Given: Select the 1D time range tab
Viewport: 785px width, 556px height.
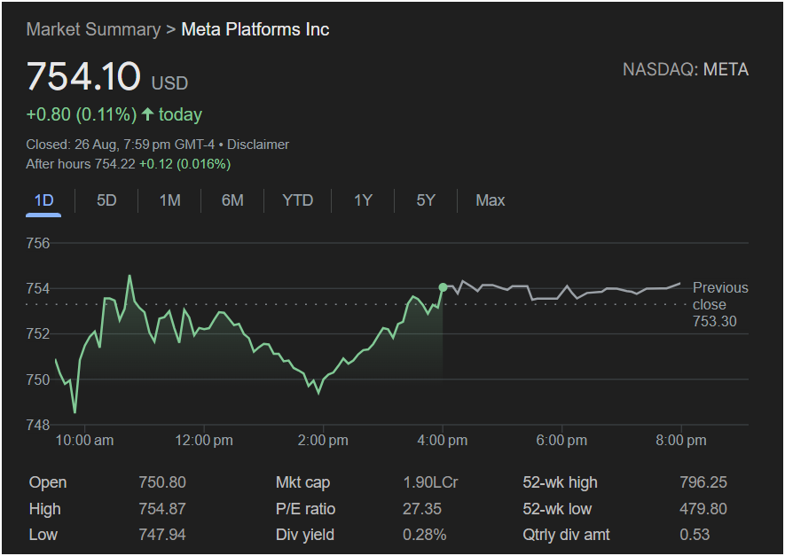Looking at the screenshot, I should click(43, 200).
